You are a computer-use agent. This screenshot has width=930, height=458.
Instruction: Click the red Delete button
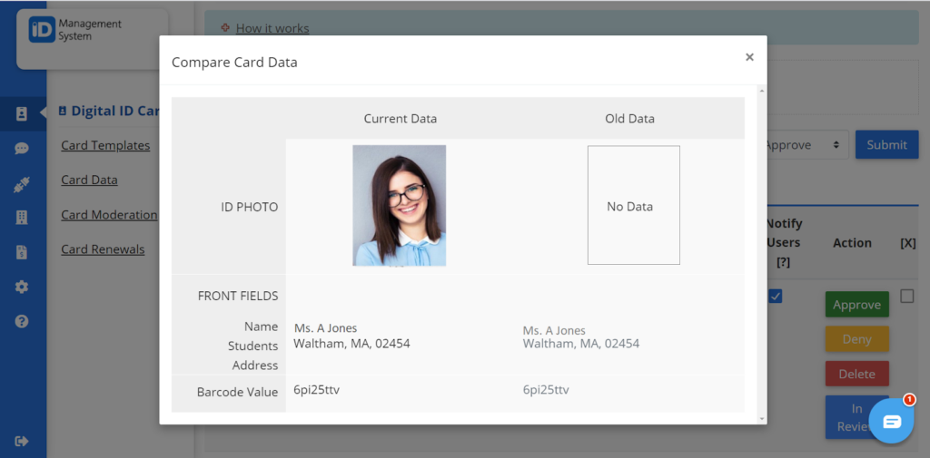tap(857, 374)
